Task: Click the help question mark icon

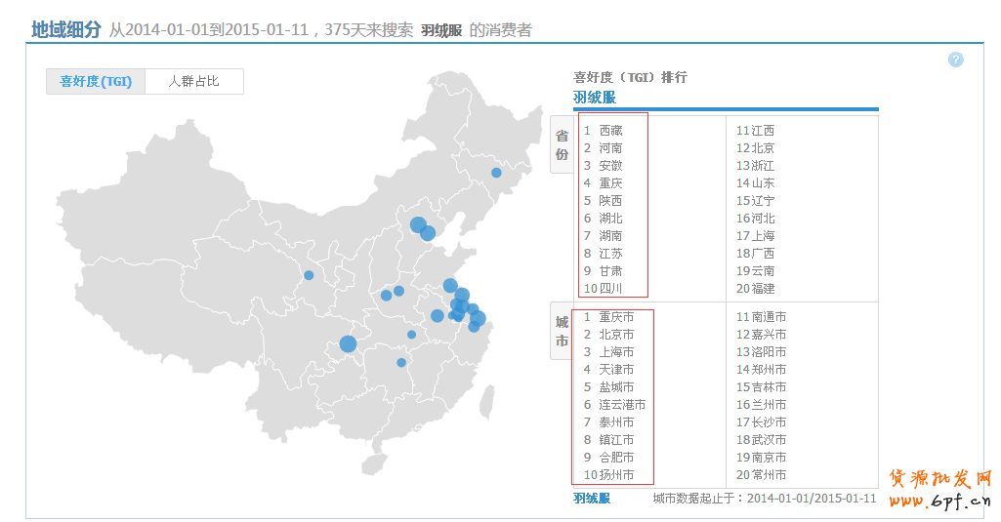Action: (955, 60)
